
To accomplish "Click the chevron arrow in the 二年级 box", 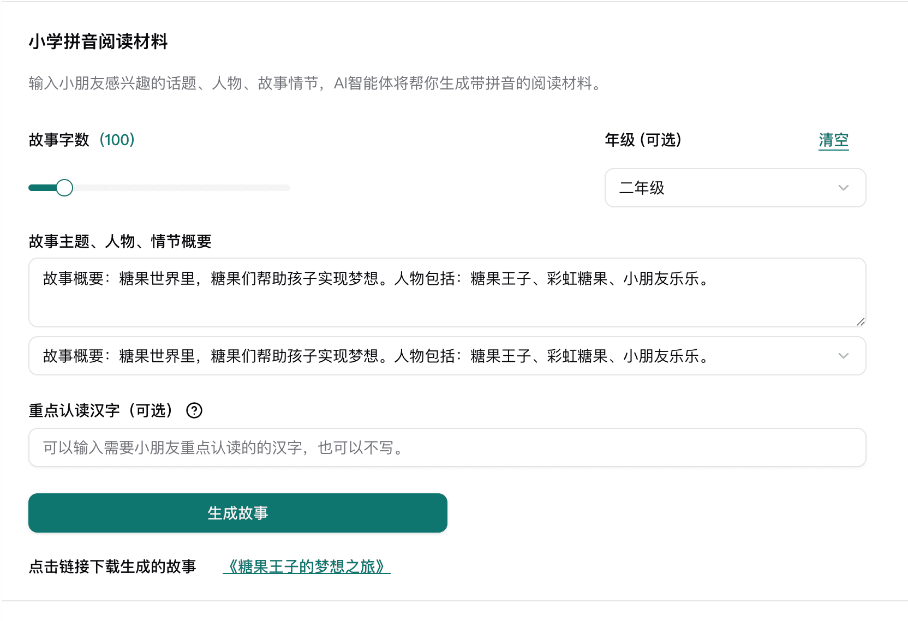I will click(x=843, y=188).
